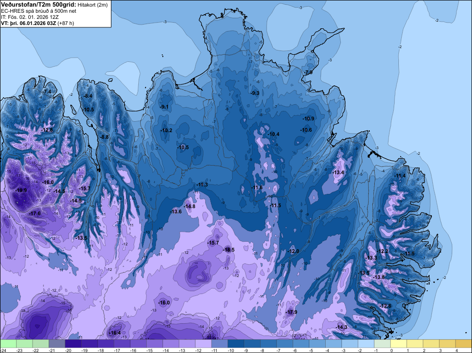Pick the legend swatch labeled 0

(x=398, y=344)
